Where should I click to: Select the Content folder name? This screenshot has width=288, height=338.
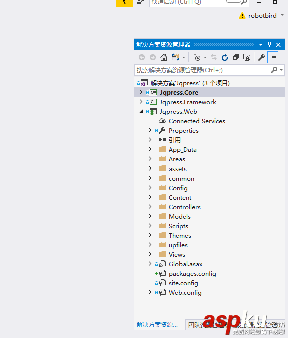pos(180,198)
